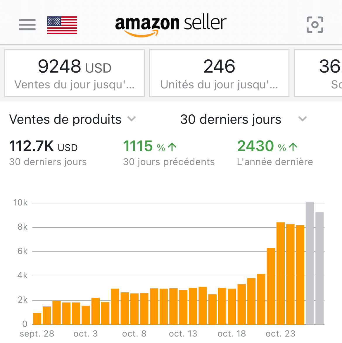Open the 246 units of the day card
Viewport: 342px width, 343px height.
pos(219,73)
